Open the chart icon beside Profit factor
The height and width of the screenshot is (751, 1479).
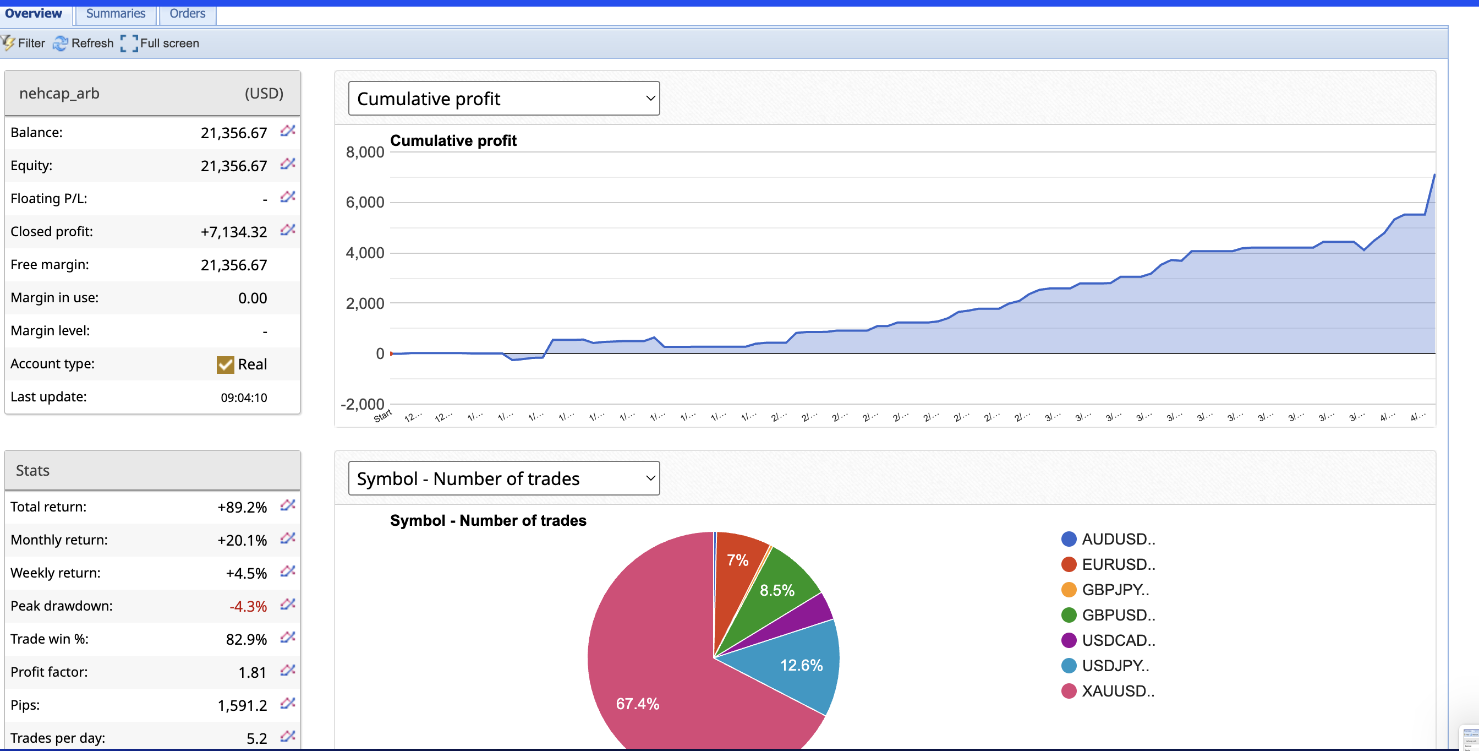pos(288,671)
